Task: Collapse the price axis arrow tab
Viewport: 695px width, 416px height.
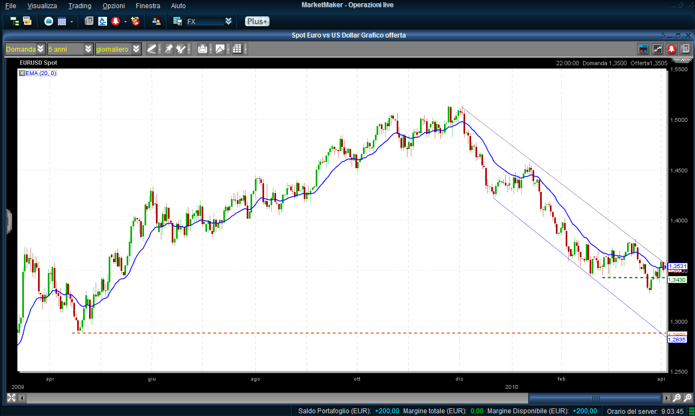Action: pos(8,221)
